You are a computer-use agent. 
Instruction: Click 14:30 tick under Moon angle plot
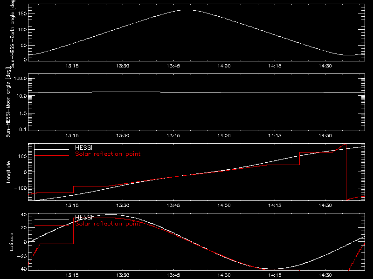[x=325, y=136]
